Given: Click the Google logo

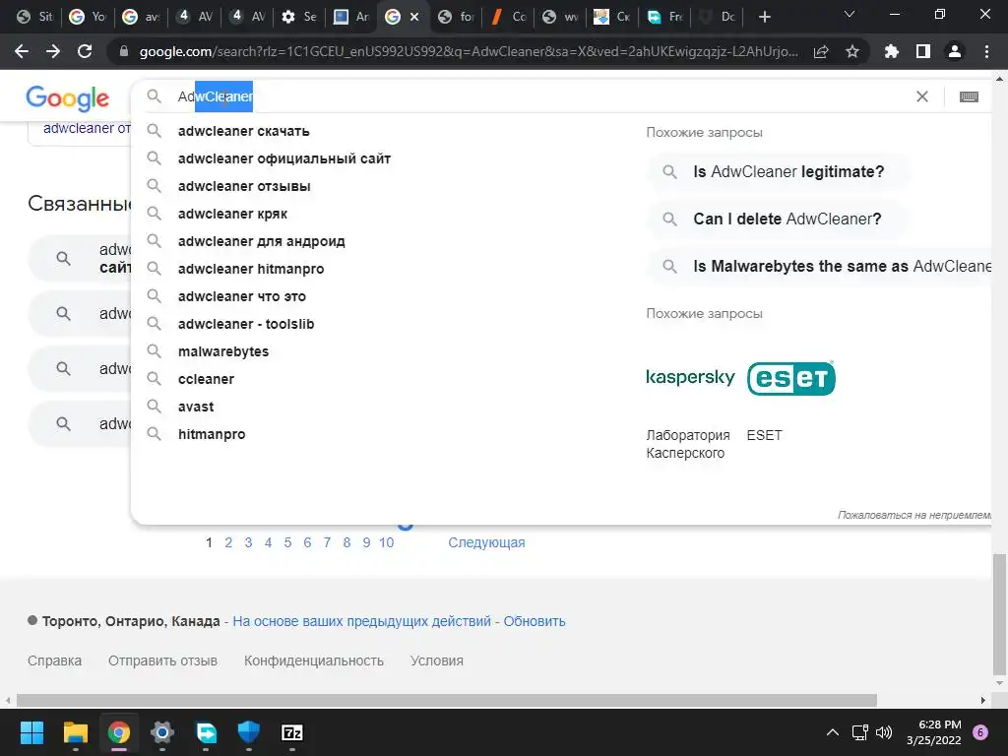Looking at the screenshot, I should (68, 98).
